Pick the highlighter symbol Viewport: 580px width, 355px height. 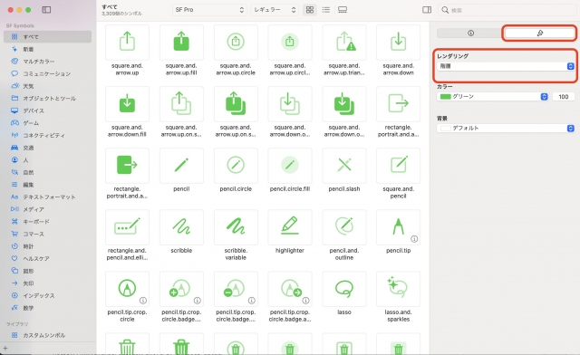pos(290,227)
